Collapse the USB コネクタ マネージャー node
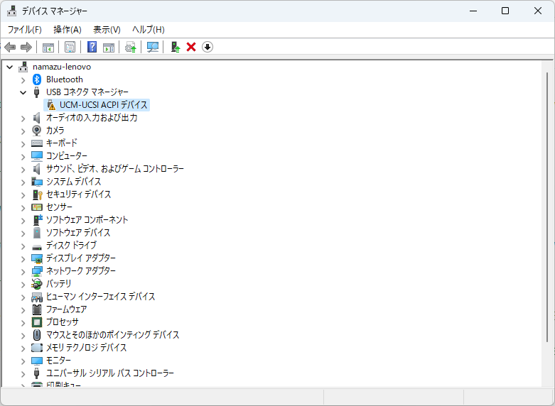555x406 pixels. coord(23,92)
